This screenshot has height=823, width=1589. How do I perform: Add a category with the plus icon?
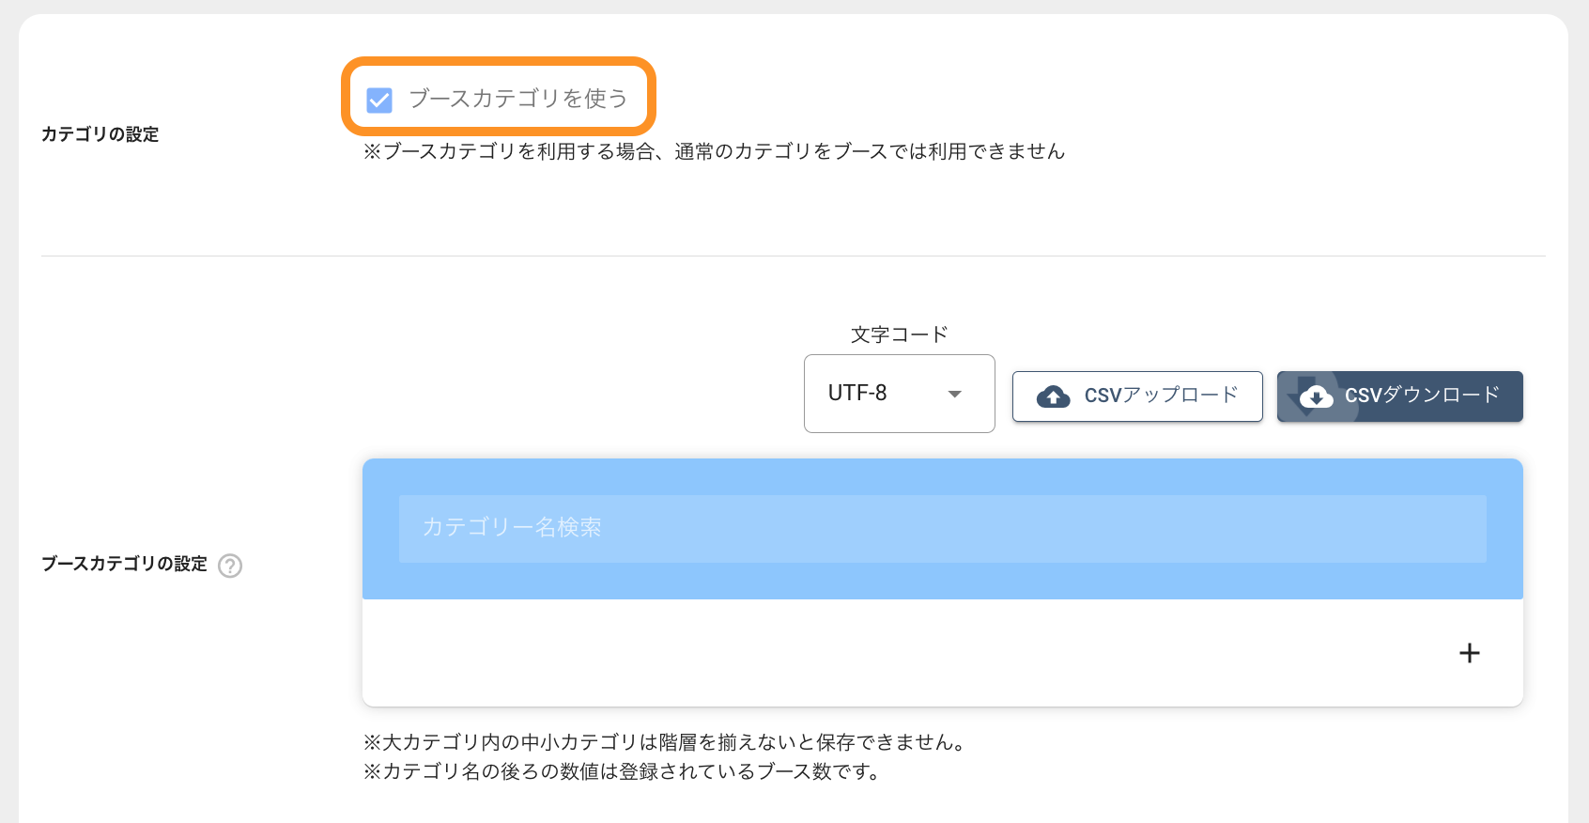1470,653
